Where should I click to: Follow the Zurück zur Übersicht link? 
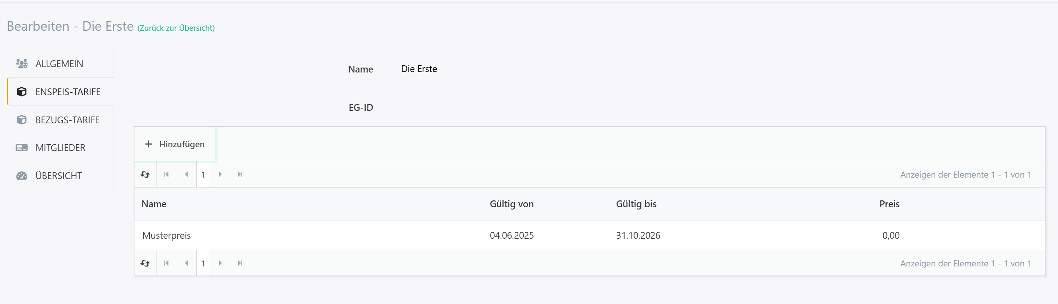coord(176,28)
